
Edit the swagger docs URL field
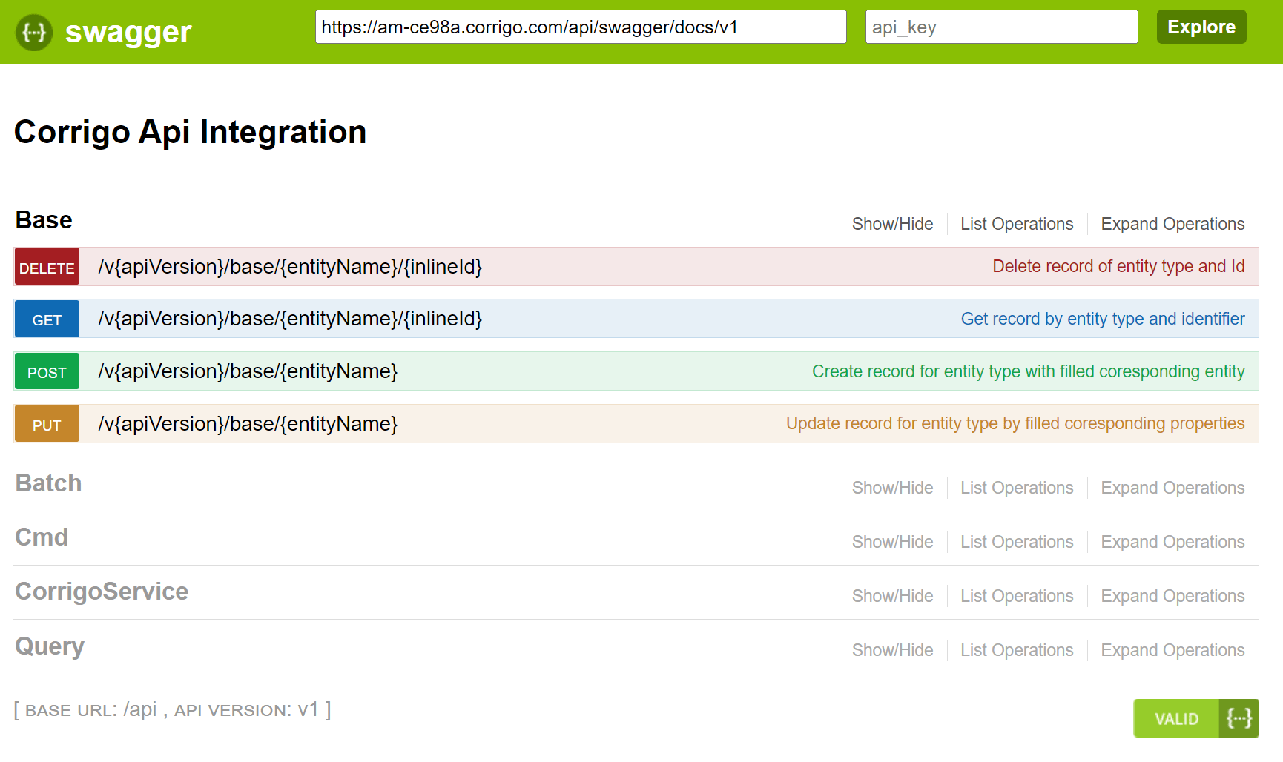[581, 27]
